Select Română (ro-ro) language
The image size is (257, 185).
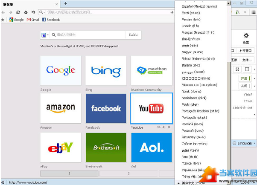pos(193,124)
